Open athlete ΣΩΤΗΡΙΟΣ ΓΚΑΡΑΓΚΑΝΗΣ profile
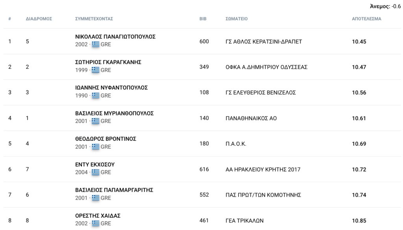Screen dimensions: 403x230 tap(108, 62)
